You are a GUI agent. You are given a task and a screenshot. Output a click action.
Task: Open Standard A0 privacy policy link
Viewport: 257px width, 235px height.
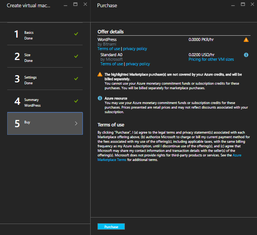tap(138, 64)
